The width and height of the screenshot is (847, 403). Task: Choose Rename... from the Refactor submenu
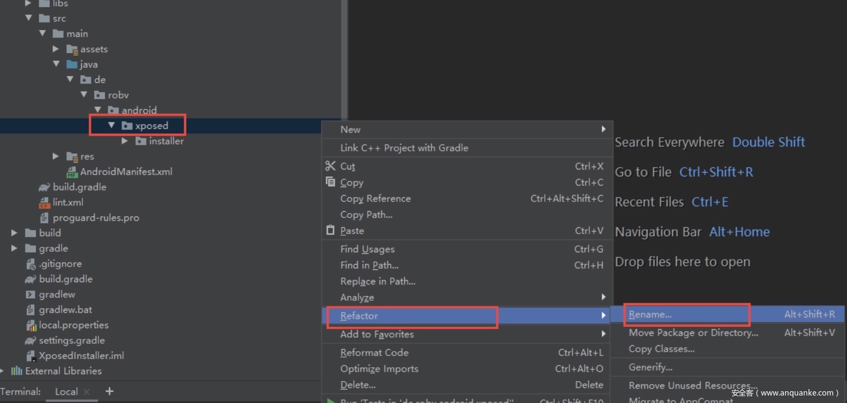(650, 314)
